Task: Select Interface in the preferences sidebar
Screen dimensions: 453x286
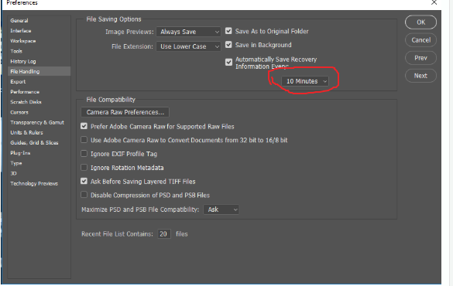Action: (x=20, y=31)
